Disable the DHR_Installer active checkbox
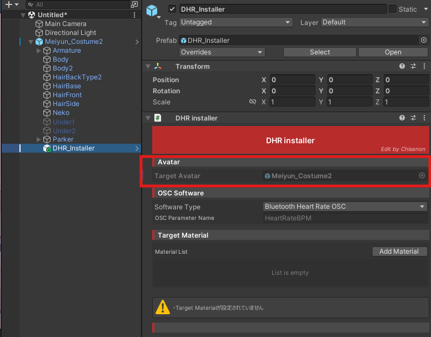Image resolution: width=431 pixels, height=337 pixels. (x=172, y=9)
